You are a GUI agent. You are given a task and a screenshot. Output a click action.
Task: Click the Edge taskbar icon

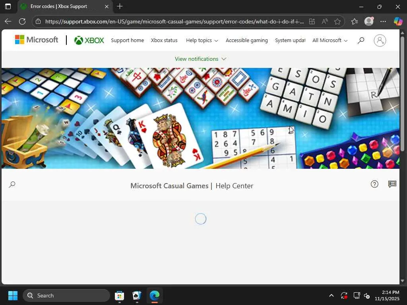click(x=155, y=295)
